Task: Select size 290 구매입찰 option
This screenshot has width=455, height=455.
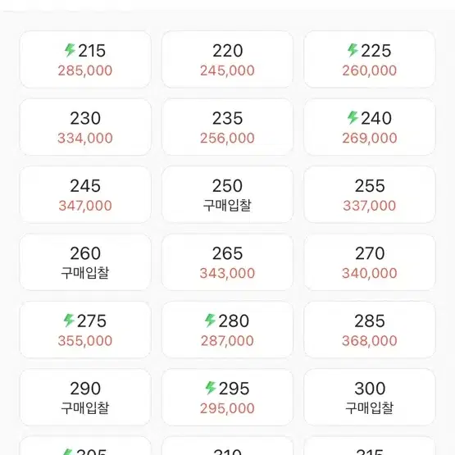Action: [85, 398]
